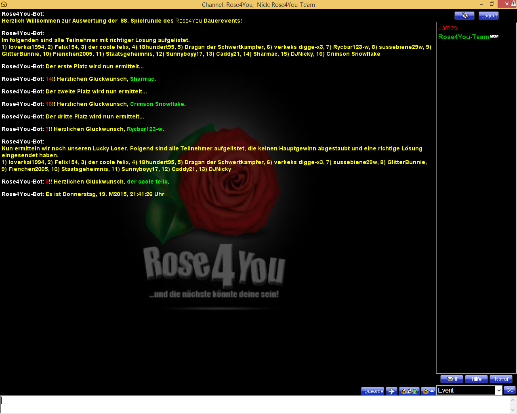Focus the chat message input field

coord(254,404)
